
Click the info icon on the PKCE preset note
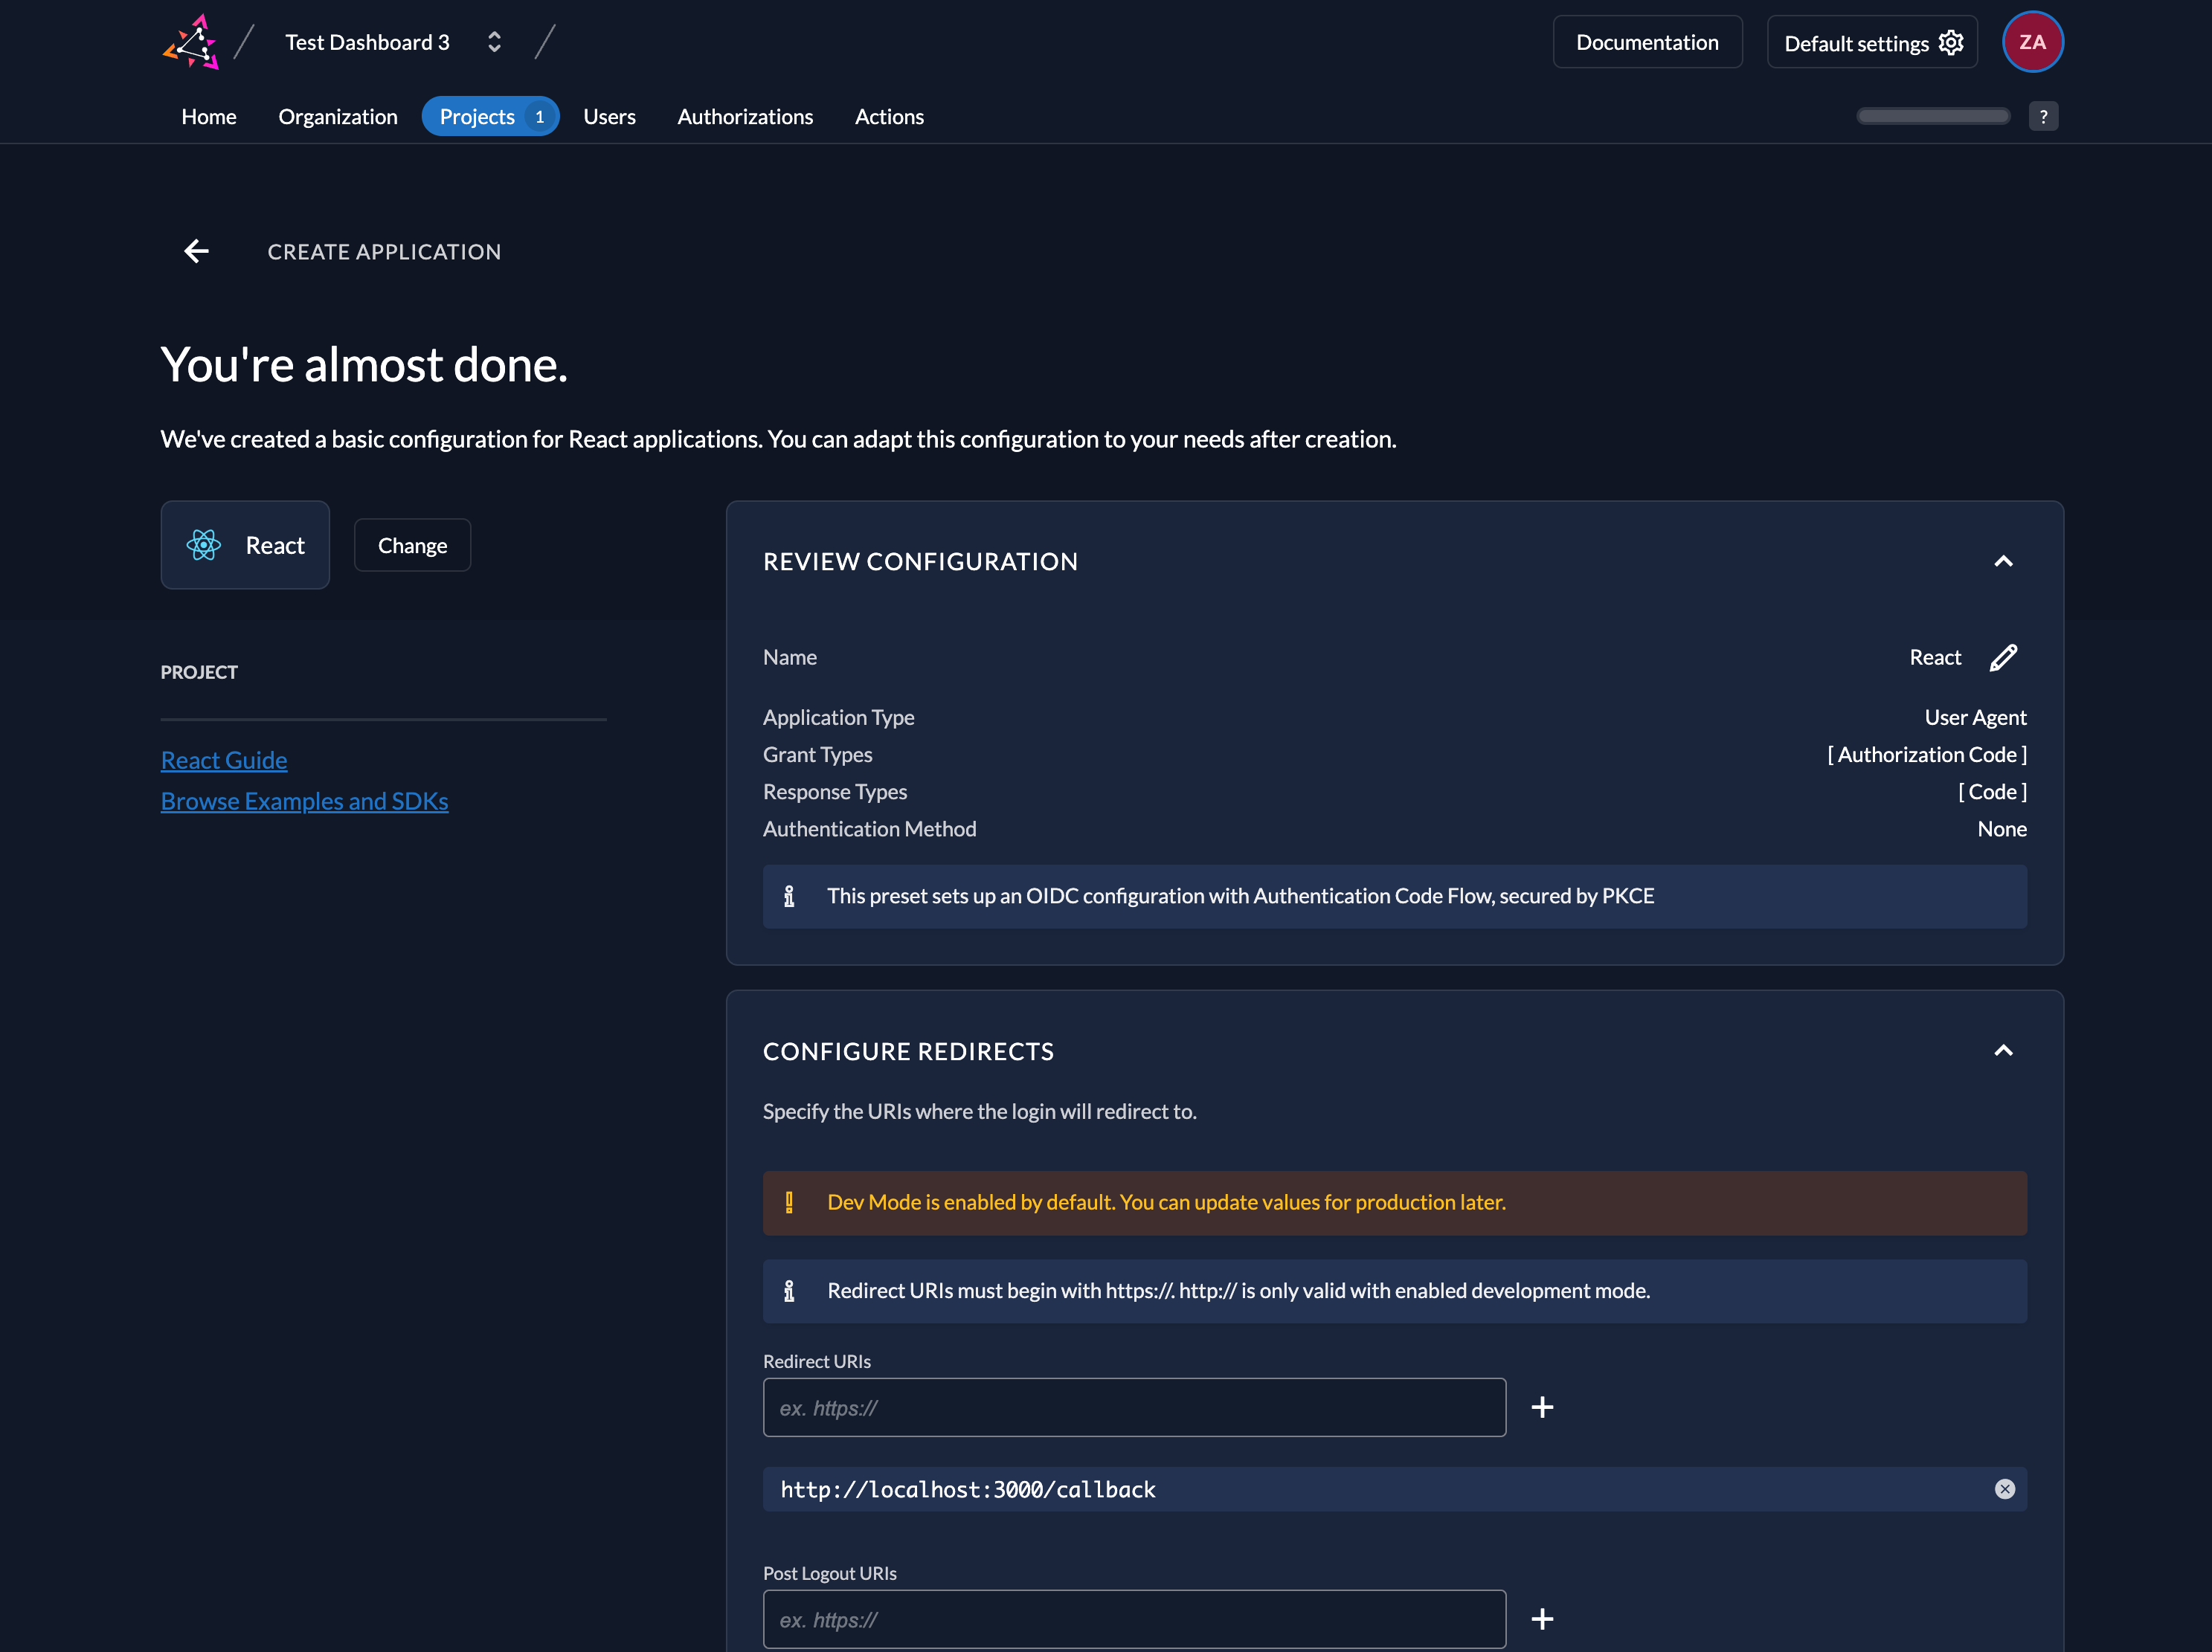tap(790, 897)
